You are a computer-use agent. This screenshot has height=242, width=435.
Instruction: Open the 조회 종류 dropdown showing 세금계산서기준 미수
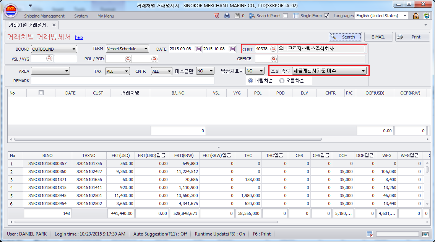click(329, 71)
